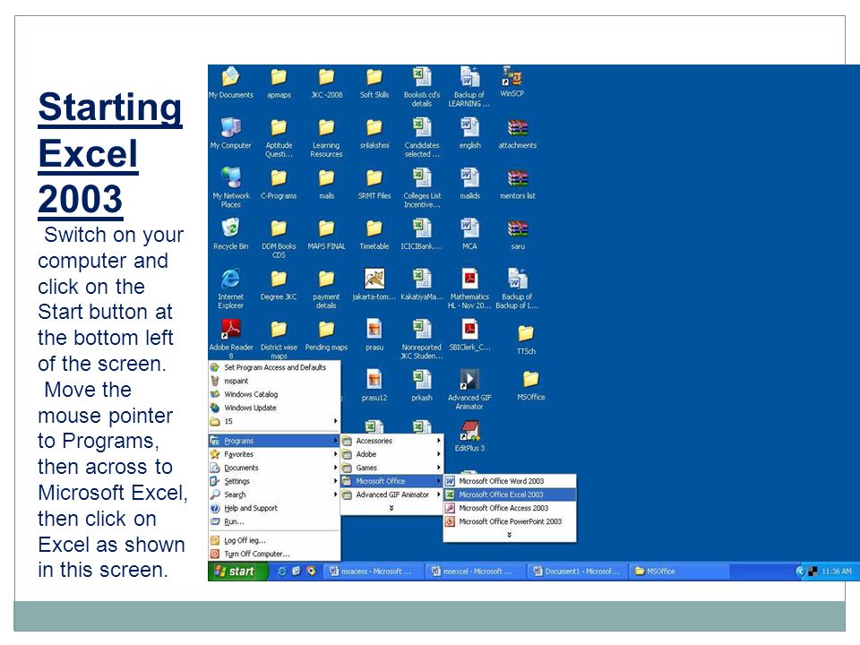Open the Mathematics HL PDF icon
860x645 pixels.
tap(469, 288)
